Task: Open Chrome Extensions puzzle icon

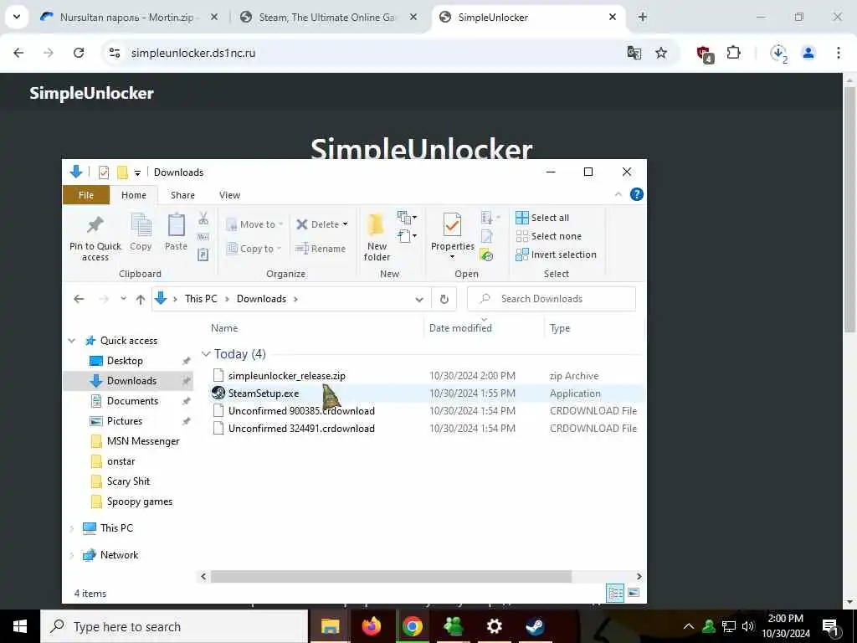Action: (x=733, y=53)
